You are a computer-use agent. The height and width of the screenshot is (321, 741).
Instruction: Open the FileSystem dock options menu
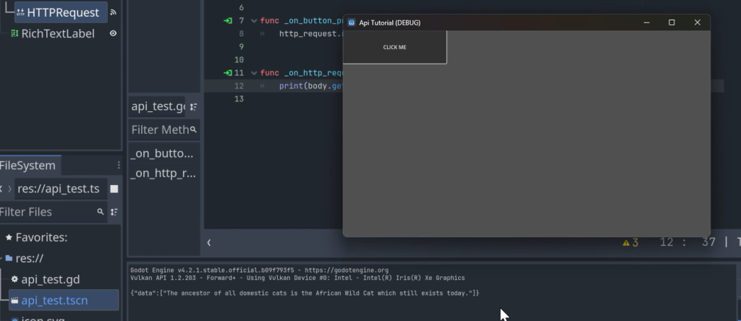coord(119,166)
